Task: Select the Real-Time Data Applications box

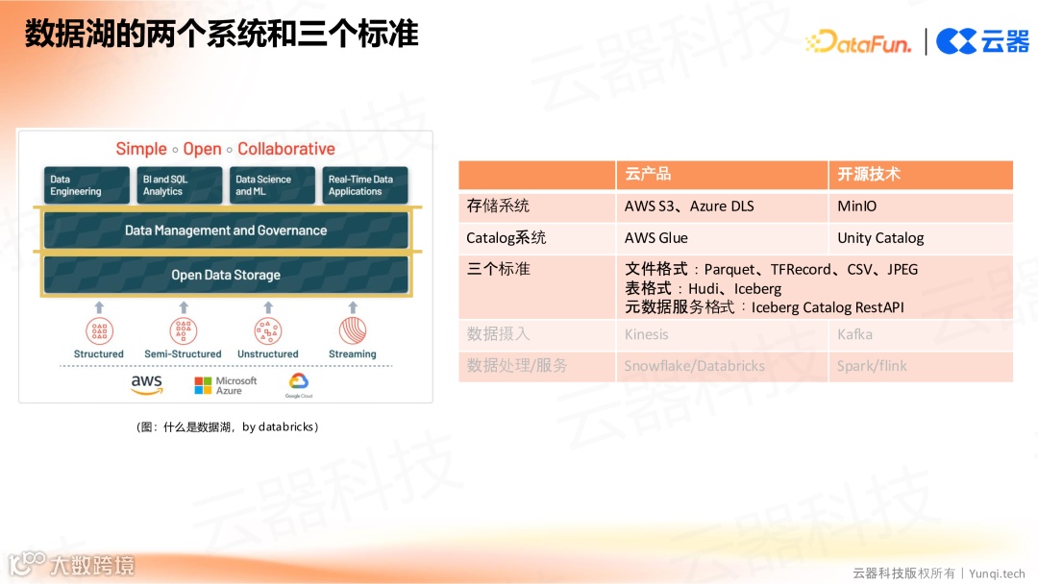Action: coord(365,185)
